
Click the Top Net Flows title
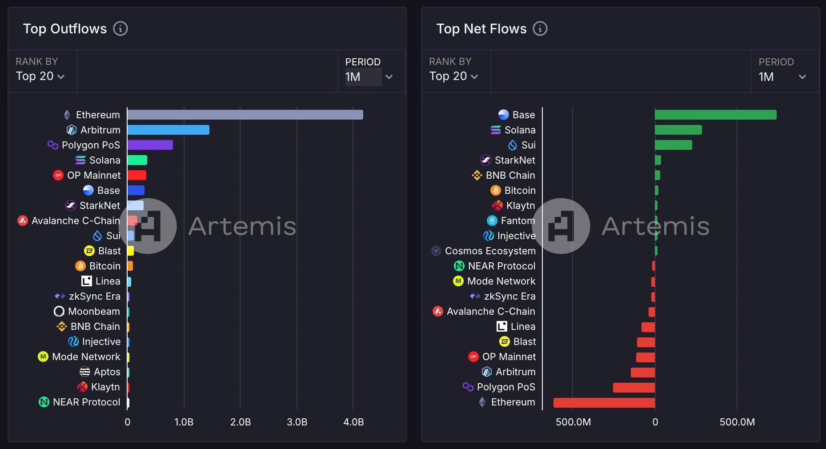coord(481,28)
